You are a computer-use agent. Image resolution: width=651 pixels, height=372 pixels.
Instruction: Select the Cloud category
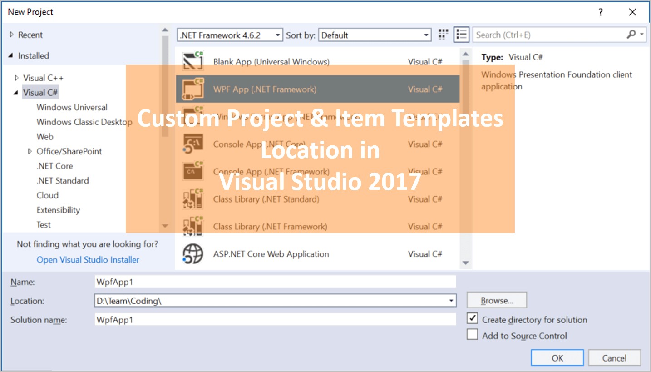pos(48,195)
